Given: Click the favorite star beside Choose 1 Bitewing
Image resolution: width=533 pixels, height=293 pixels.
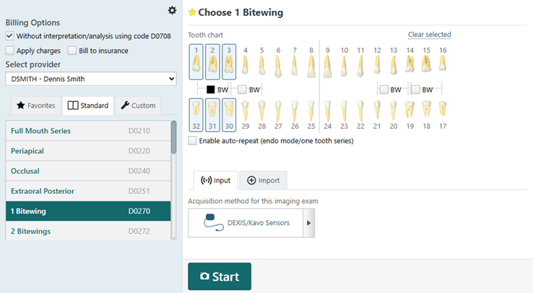Looking at the screenshot, I should (x=191, y=12).
